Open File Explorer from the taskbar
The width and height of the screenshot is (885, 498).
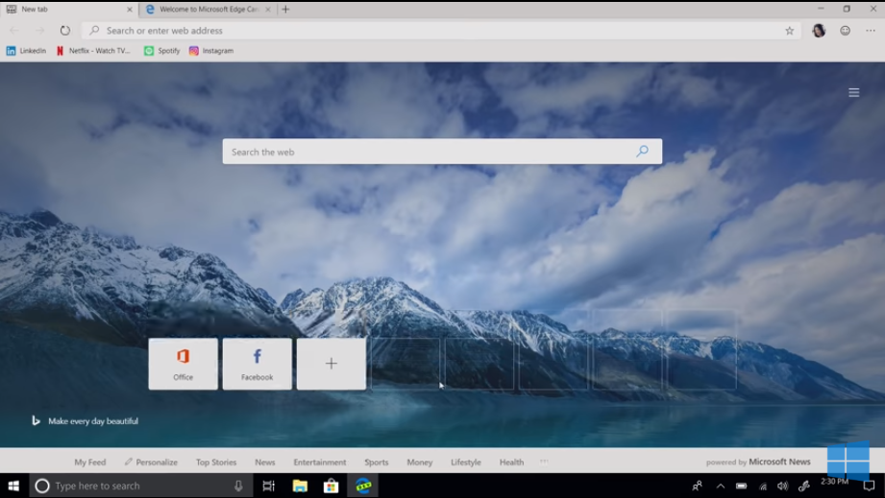(300, 486)
